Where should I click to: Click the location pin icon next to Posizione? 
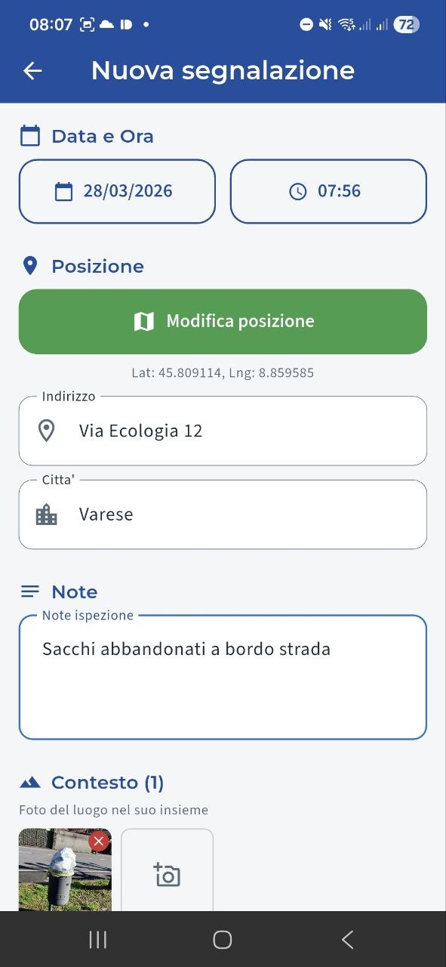point(29,266)
